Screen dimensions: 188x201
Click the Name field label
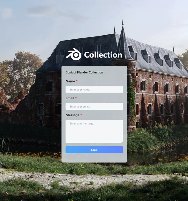click(x=70, y=81)
